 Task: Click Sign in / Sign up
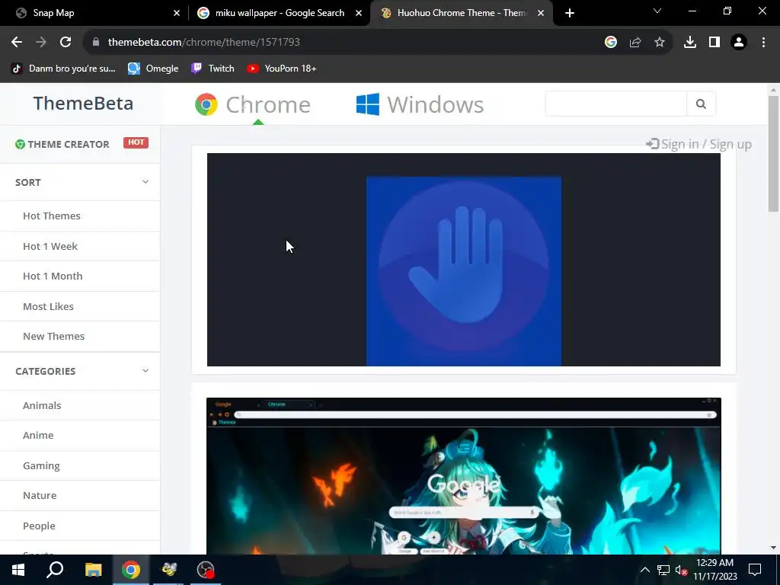click(x=698, y=144)
